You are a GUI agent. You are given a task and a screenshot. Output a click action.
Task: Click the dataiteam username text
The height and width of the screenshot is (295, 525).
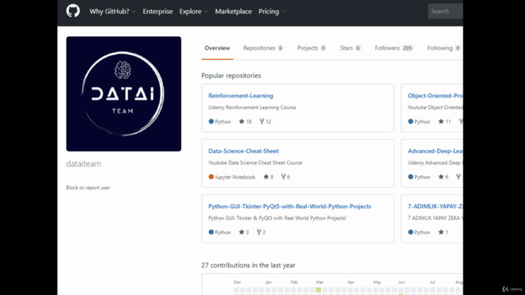[84, 164]
